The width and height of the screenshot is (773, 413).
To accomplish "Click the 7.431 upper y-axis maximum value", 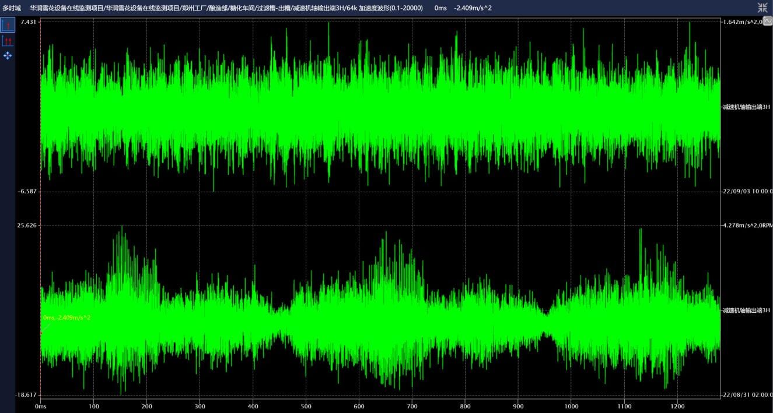I will [x=28, y=22].
